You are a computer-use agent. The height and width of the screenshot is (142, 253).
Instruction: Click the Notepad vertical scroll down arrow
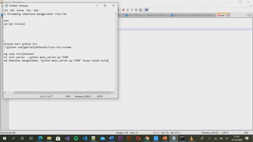[116, 90]
